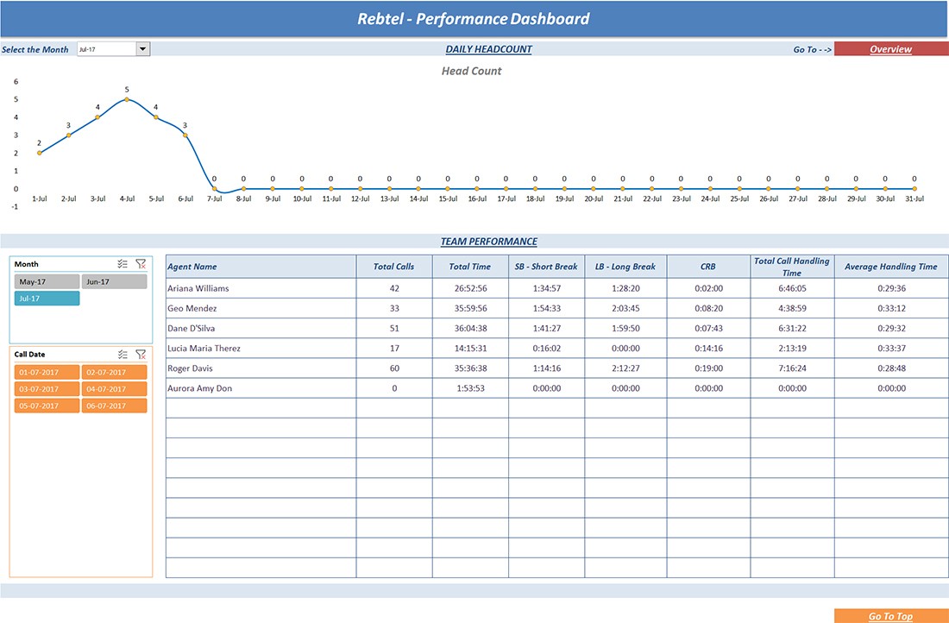Image resolution: width=949 pixels, height=623 pixels.
Task: Select the Head Count chart title
Action: coord(471,71)
